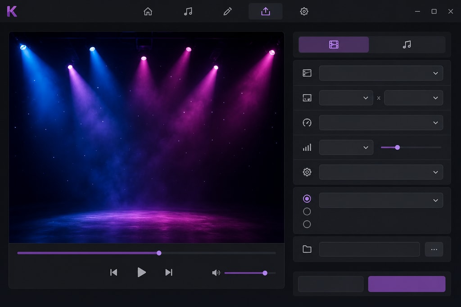This screenshot has height=307, width=461.
Task: Click the output folder icon
Action: tap(307, 249)
